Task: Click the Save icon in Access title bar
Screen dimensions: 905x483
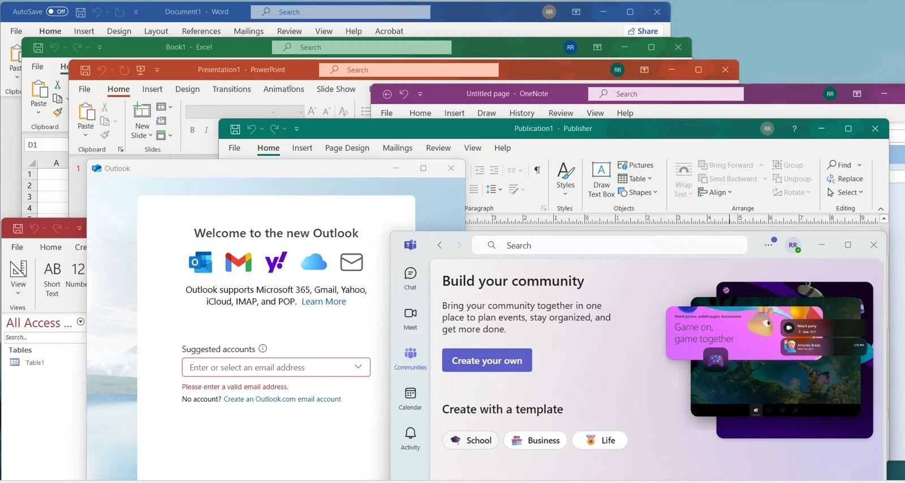Action: tap(18, 229)
